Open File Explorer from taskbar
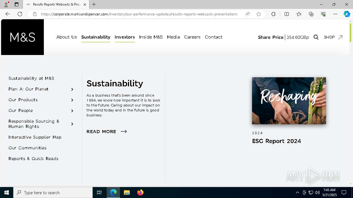Screen dimensions: 353x198 click(127, 193)
